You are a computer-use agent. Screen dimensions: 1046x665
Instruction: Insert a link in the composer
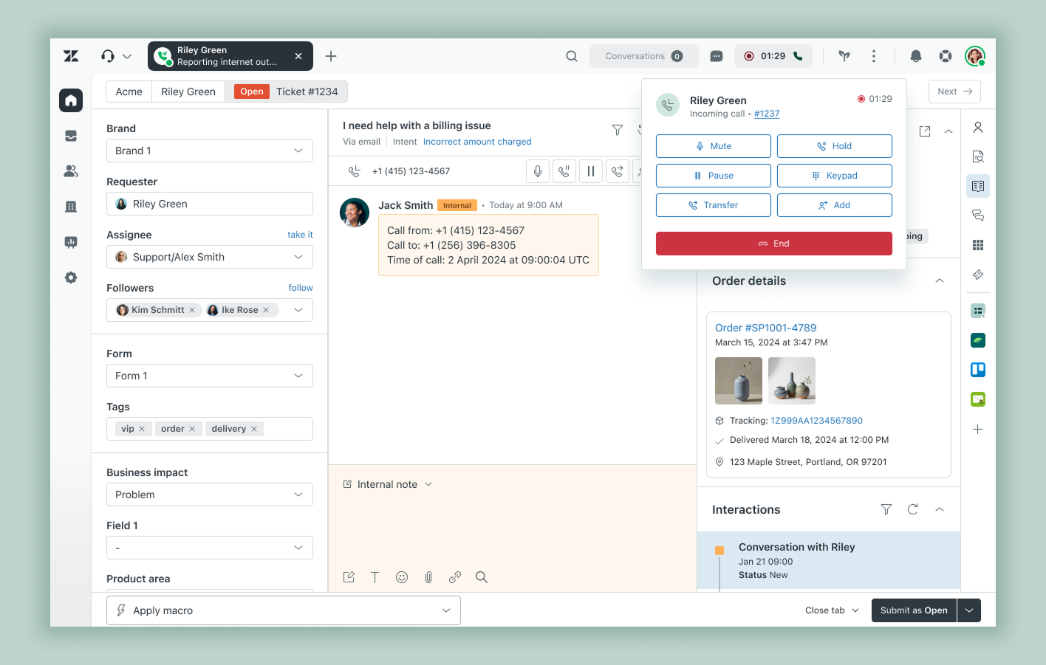[455, 577]
